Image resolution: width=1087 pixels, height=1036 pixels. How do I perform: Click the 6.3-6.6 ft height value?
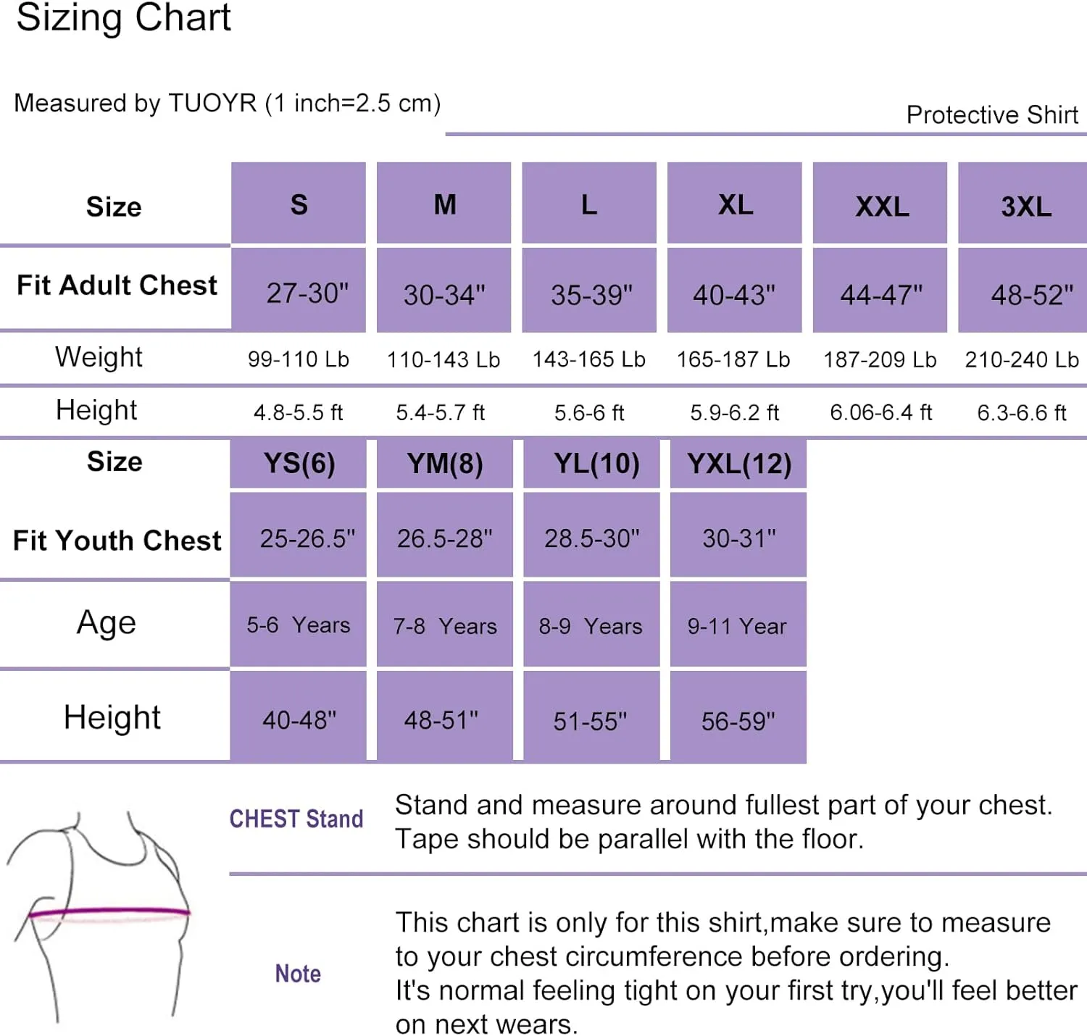(1022, 413)
